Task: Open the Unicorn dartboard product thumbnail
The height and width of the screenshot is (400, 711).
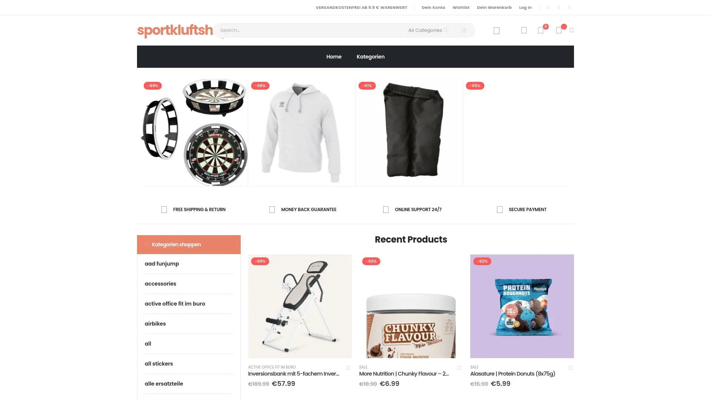Action: pyautogui.click(x=194, y=133)
